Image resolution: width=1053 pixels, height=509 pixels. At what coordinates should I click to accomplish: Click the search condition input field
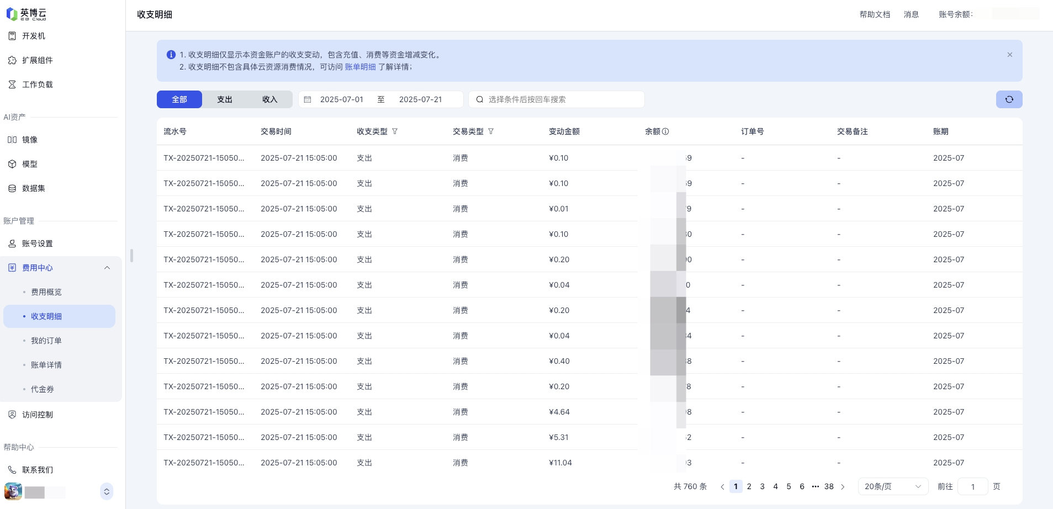[558, 99]
